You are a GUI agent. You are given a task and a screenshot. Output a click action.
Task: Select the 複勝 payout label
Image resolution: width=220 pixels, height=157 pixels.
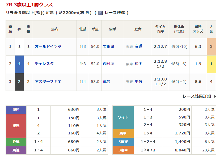click(16, 126)
